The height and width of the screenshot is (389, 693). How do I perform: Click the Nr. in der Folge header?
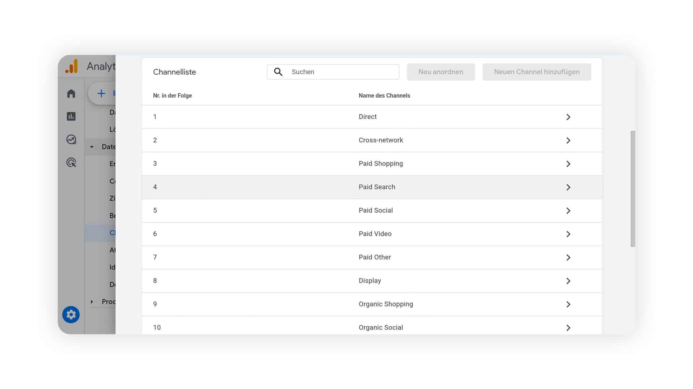click(172, 95)
